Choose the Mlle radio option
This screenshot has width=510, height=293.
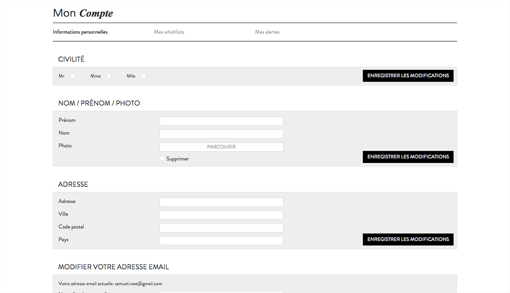(x=143, y=76)
